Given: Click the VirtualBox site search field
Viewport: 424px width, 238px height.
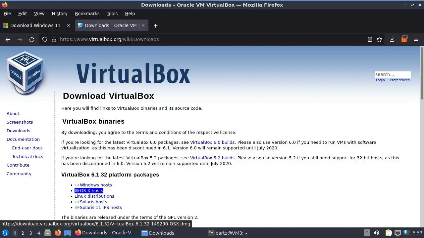Looking at the screenshot, I should click(393, 74).
